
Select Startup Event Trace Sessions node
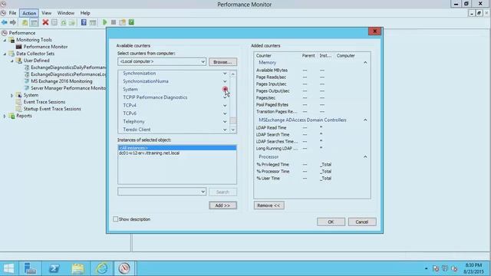[x=52, y=109]
